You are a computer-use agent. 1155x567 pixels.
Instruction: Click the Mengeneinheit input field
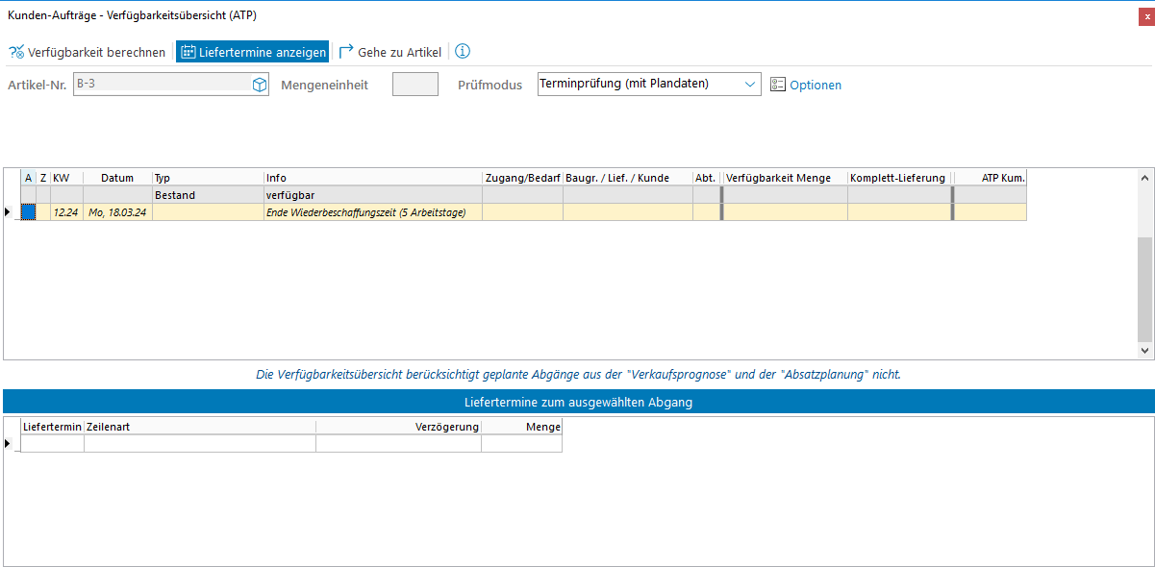tap(414, 85)
